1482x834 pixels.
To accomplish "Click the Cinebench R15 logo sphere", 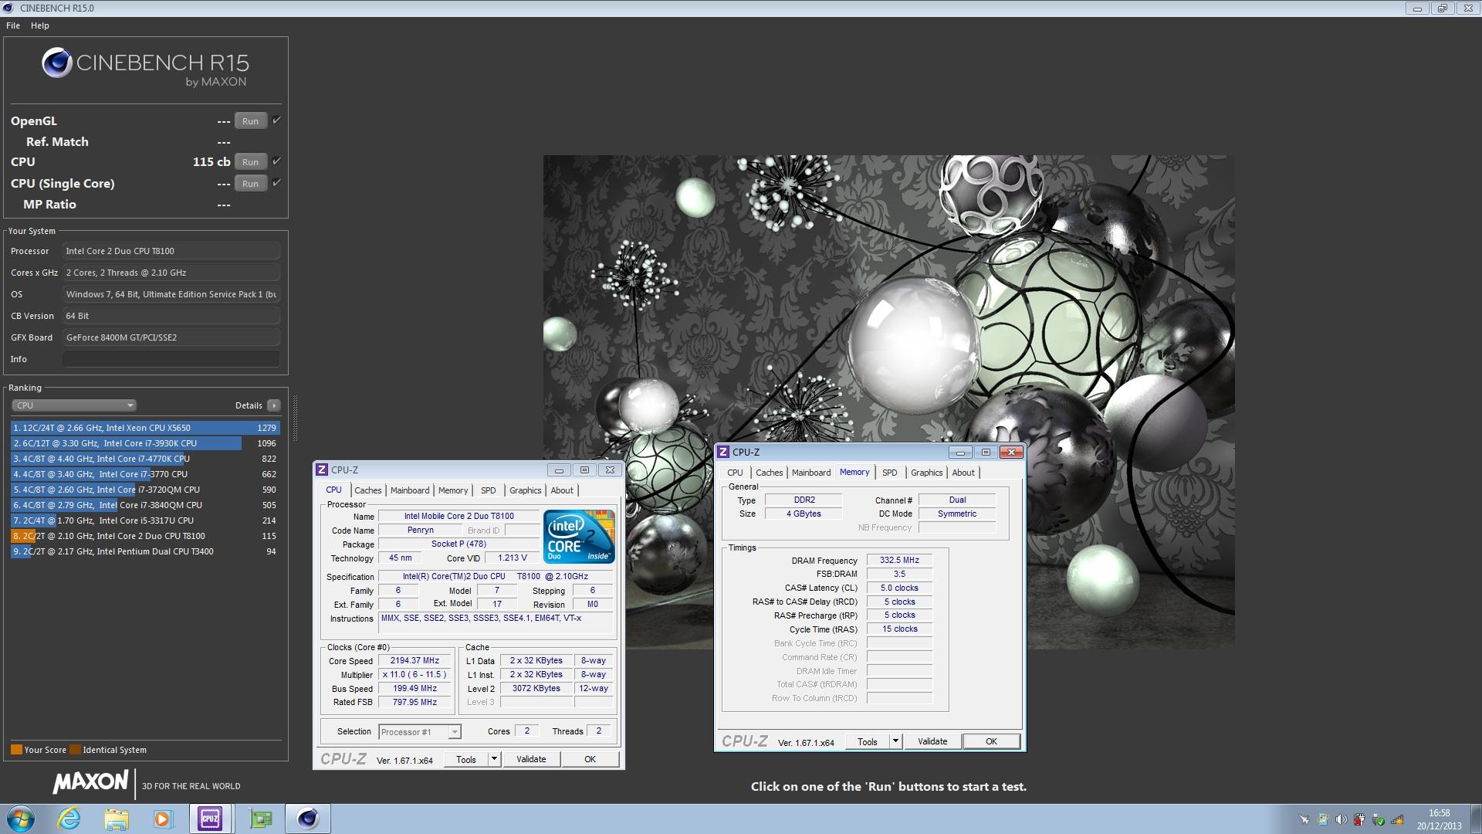I will tap(57, 63).
